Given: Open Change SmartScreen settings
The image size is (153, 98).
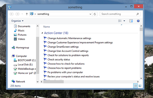Looking at the screenshot, I should 63,47.
